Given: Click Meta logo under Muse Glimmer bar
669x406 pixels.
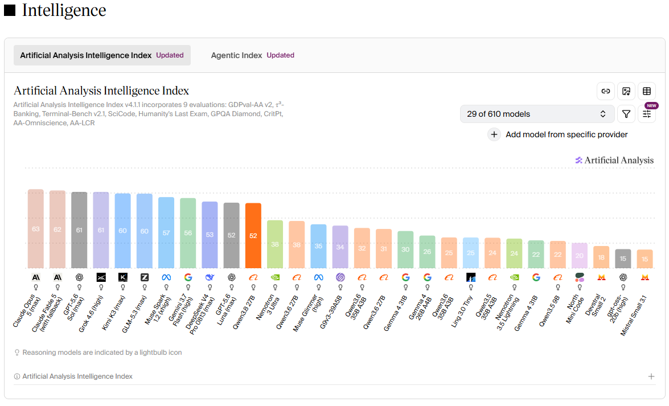Looking at the screenshot, I should point(319,277).
